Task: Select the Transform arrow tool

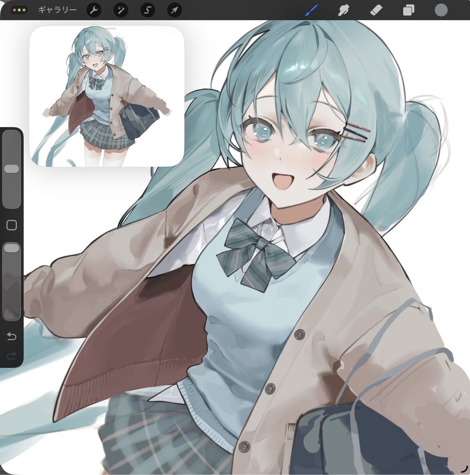Action: click(x=175, y=10)
